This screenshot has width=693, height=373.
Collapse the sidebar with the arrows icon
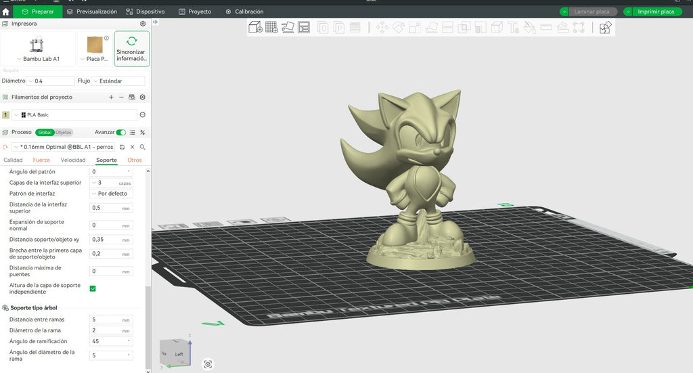tap(155, 22)
